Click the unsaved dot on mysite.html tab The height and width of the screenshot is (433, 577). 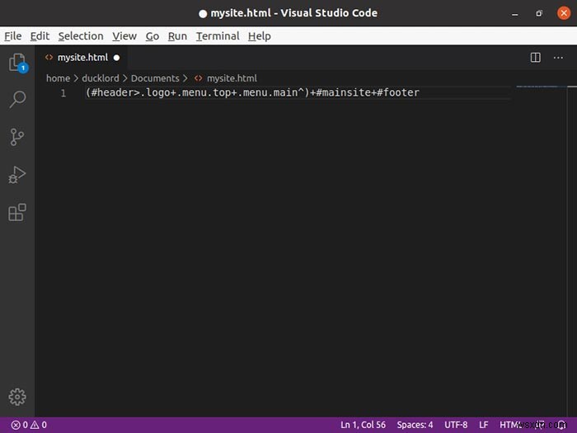(x=117, y=58)
